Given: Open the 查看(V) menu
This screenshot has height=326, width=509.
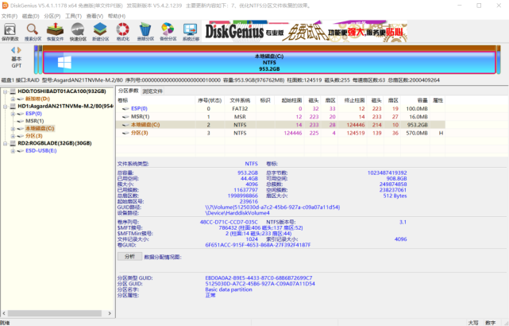Looking at the screenshot, I should coord(94,16).
